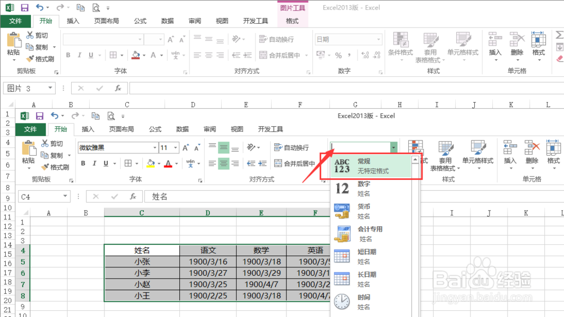Screen dimensions: 564x317
Task: Click the 剪切 scissors icon in the main ribbon
Action: [x=30, y=35]
